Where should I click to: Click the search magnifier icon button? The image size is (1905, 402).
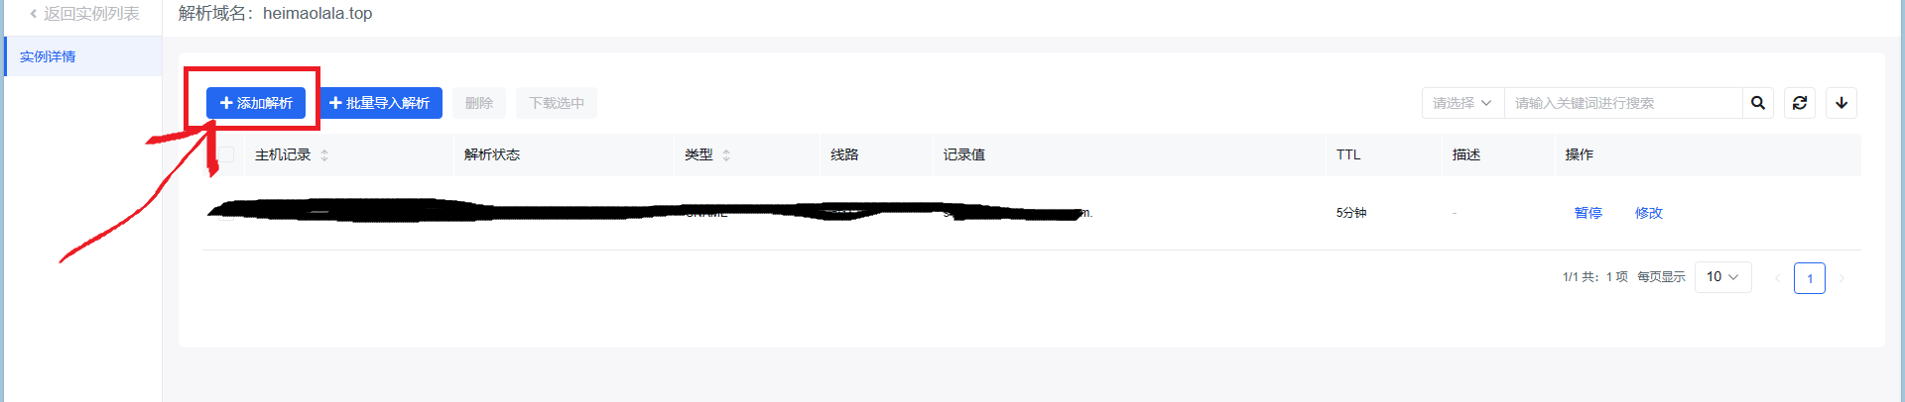pos(1758,103)
